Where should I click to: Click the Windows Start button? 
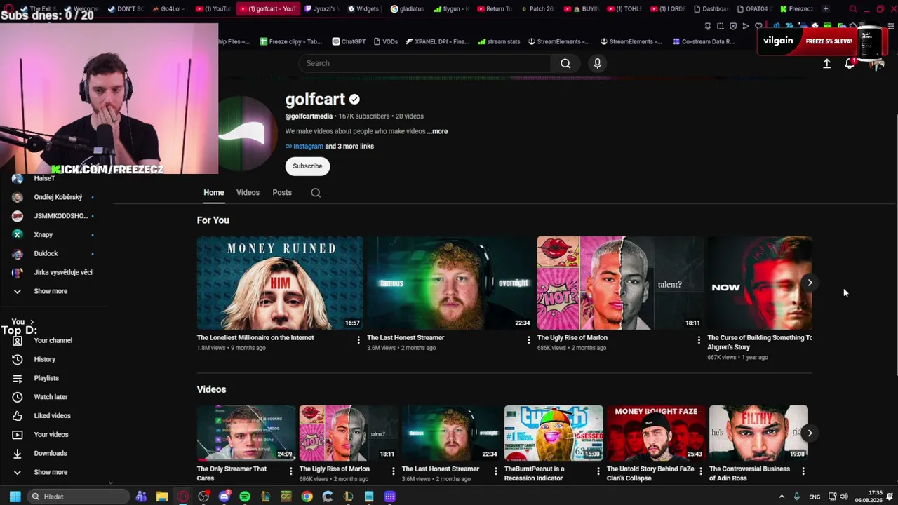[15, 497]
